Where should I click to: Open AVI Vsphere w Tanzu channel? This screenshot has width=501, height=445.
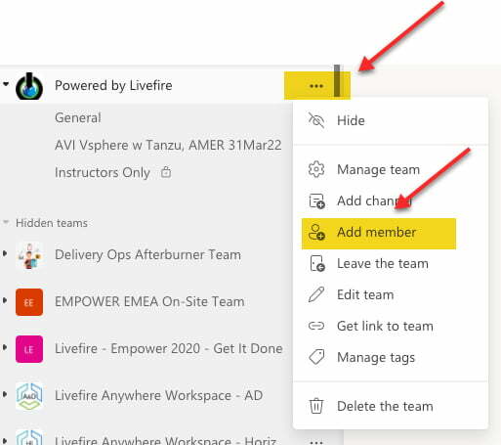coord(168,145)
